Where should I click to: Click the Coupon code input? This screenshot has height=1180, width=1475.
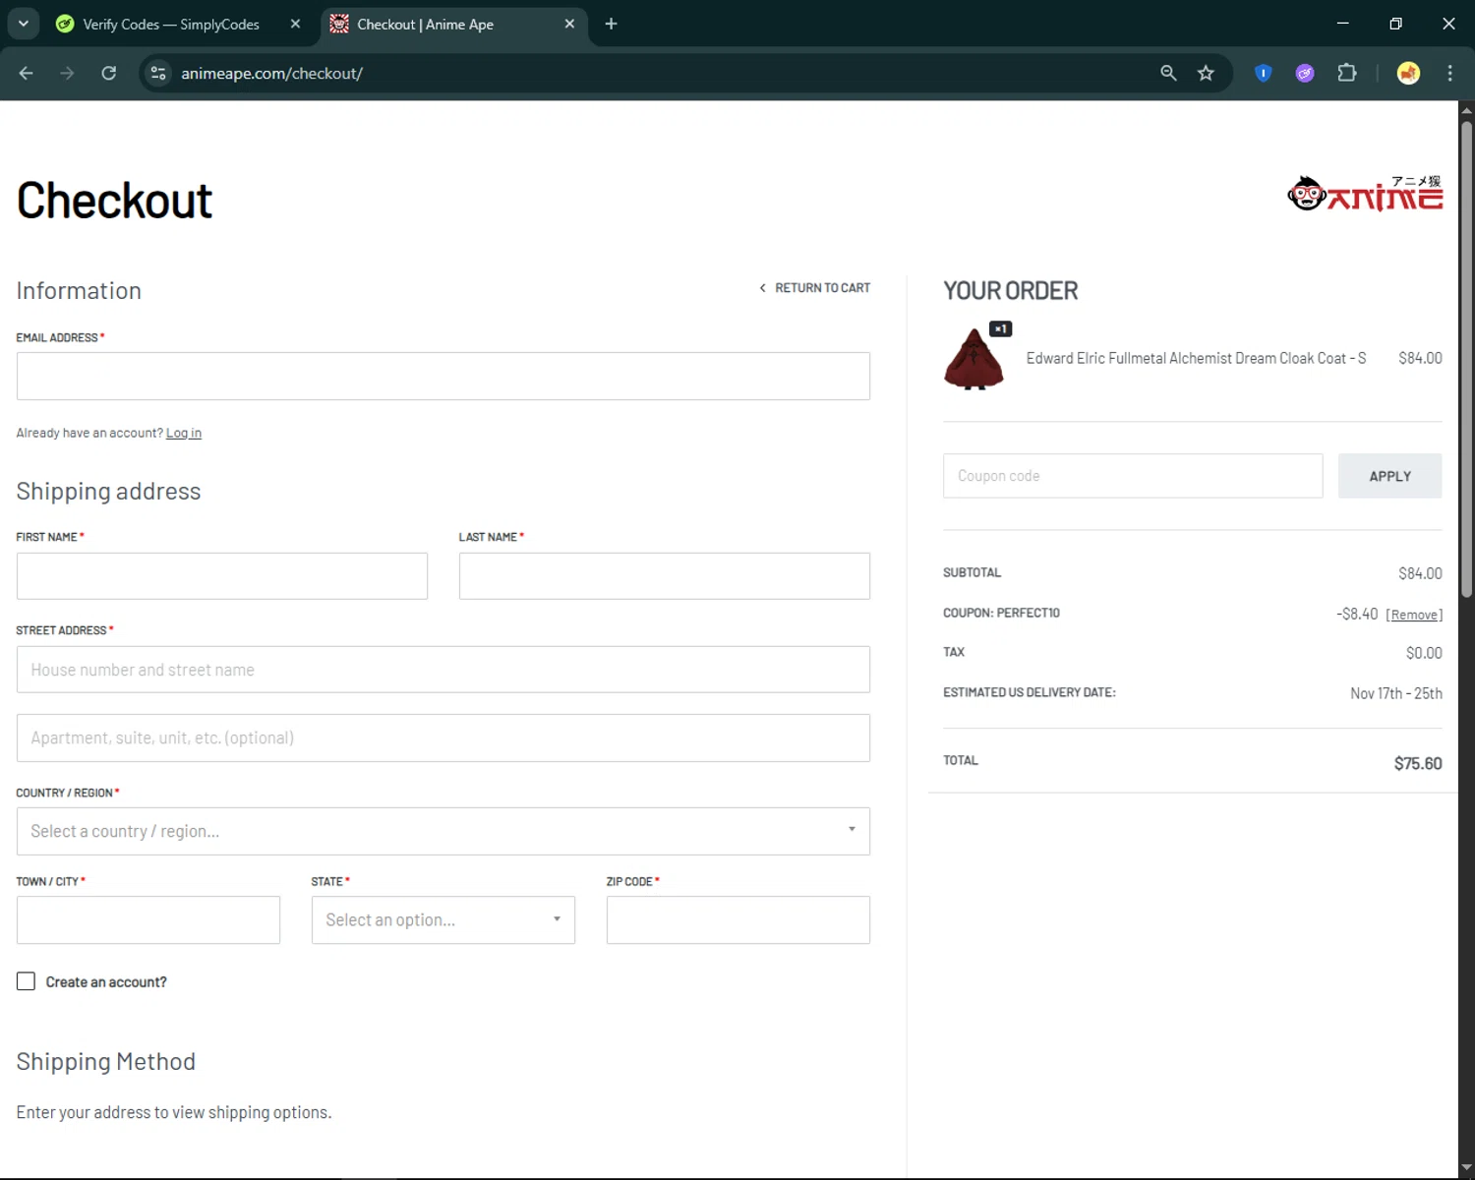pyautogui.click(x=1133, y=476)
